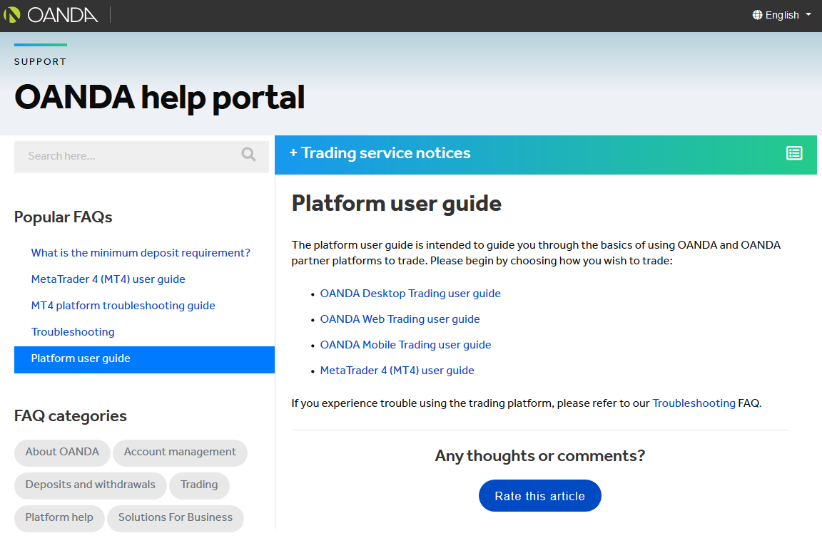Click Any thoughts or comments heading
The height and width of the screenshot is (538, 822).
(540, 456)
